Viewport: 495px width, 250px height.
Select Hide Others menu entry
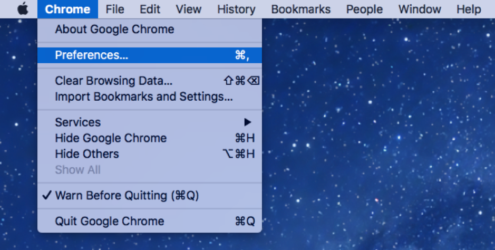click(87, 153)
